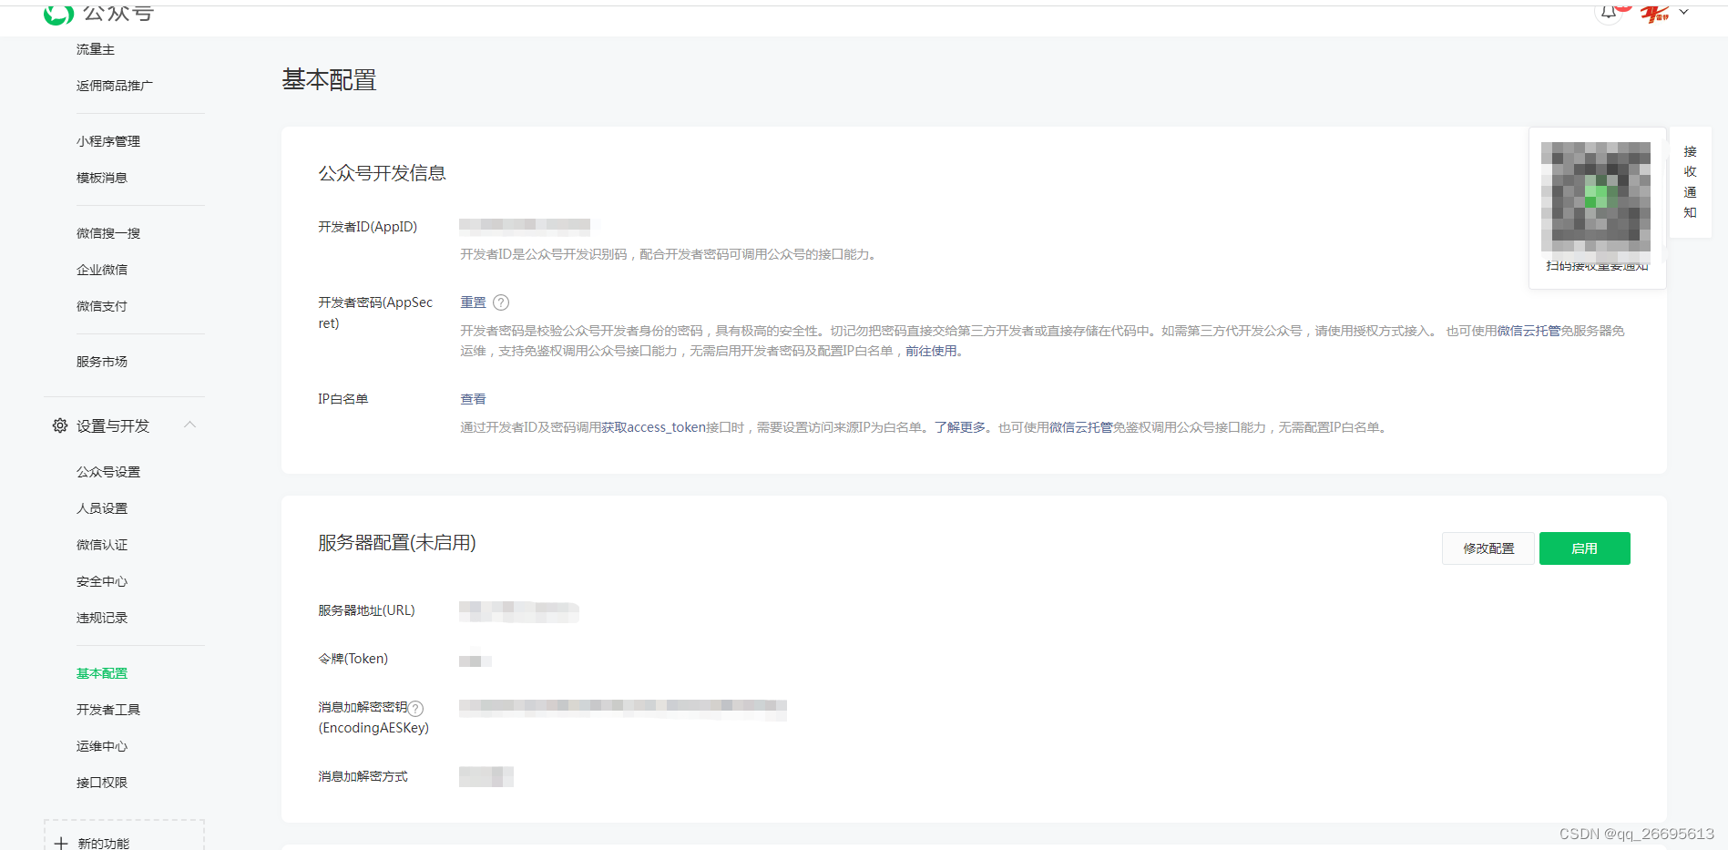Image resolution: width=1728 pixels, height=850 pixels.
Task: Click the blurred EncodingAESKey value
Action: tap(623, 709)
